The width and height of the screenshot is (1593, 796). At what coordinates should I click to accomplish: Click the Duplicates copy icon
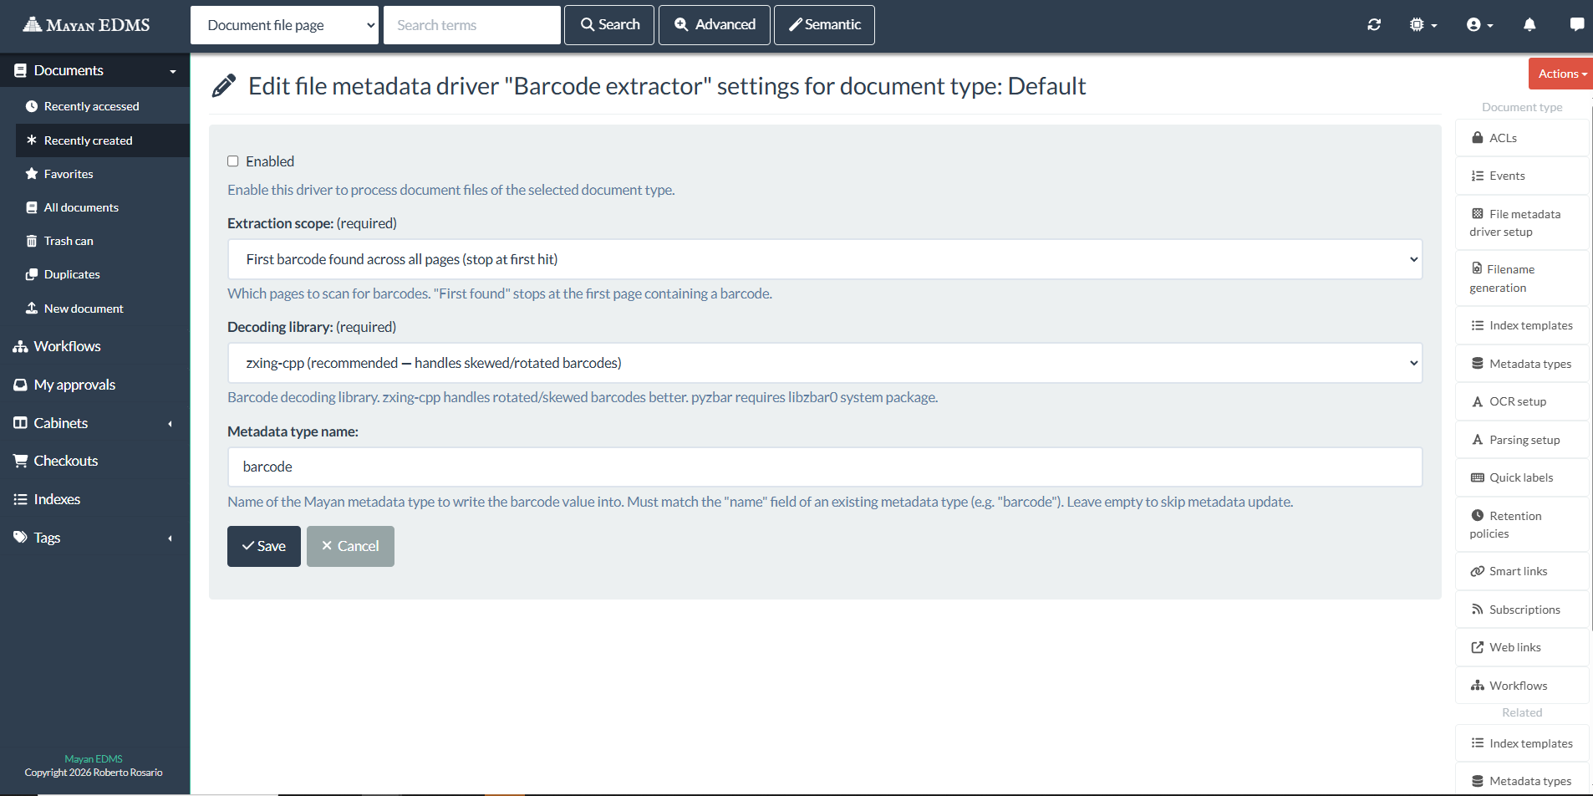(x=32, y=274)
